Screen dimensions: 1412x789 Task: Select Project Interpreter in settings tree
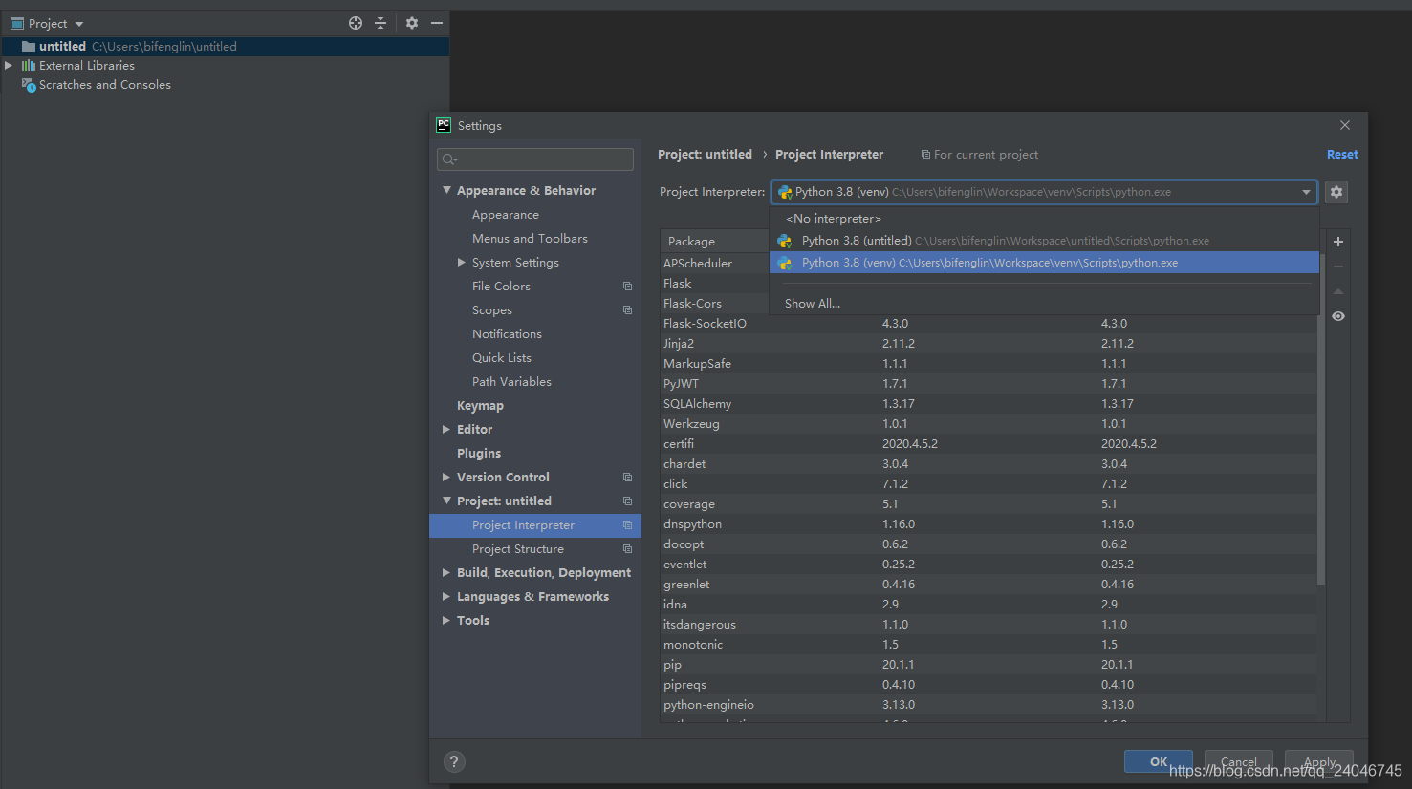coord(535,525)
